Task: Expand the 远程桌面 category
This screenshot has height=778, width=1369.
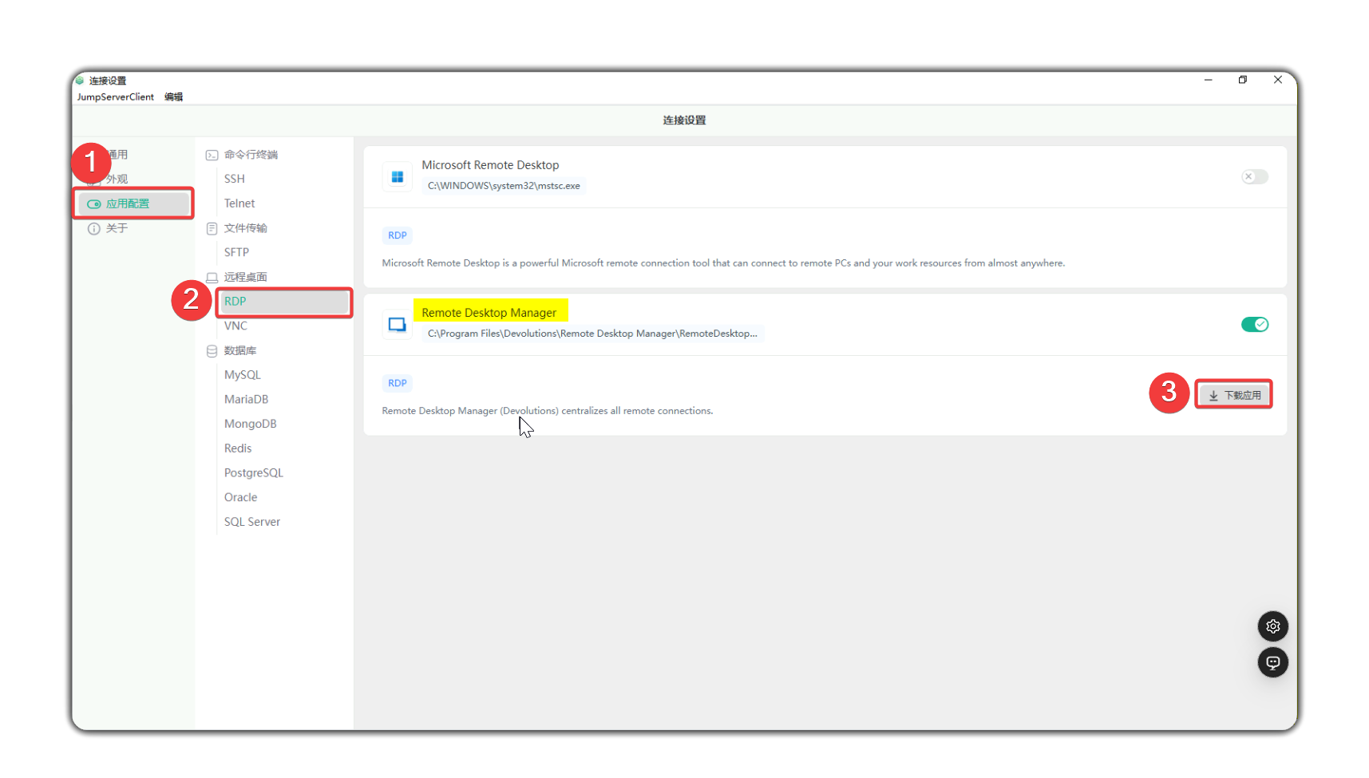Action: [x=245, y=277]
